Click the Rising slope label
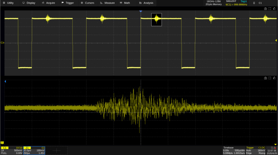Viewport: 278px width, 155px height. click(x=262, y=153)
